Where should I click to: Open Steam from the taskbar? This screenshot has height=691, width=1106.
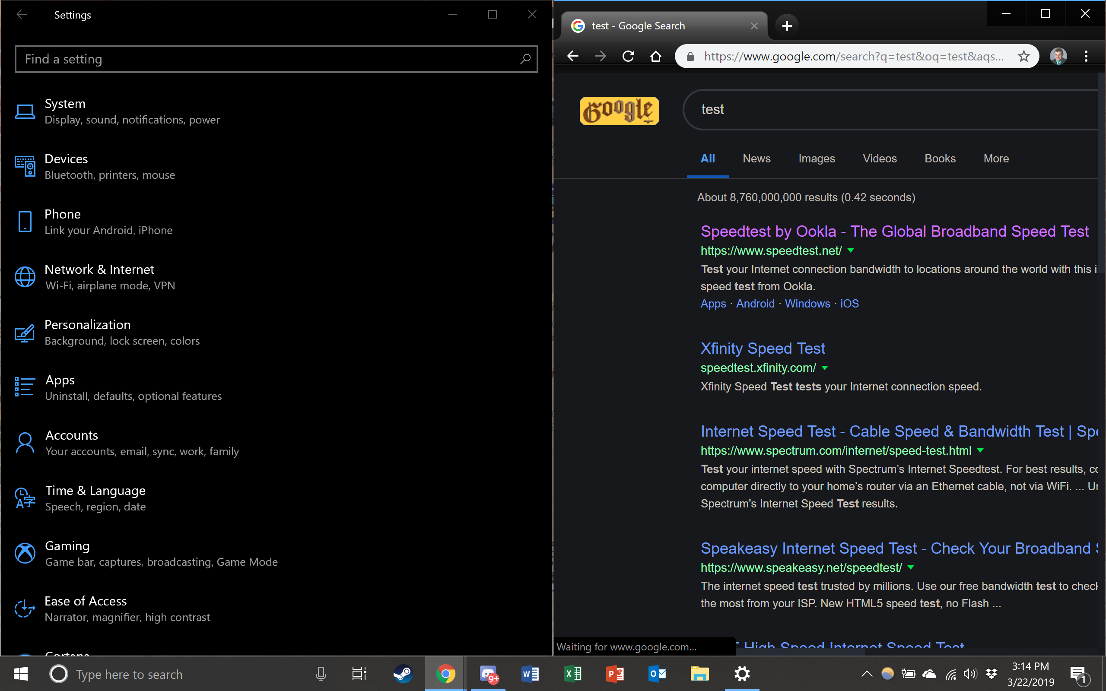tap(403, 674)
